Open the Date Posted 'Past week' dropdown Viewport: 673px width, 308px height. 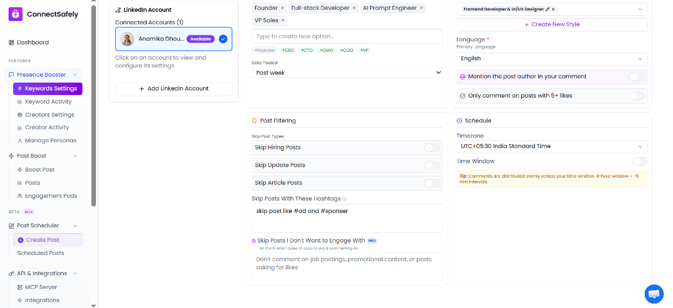[x=347, y=73]
